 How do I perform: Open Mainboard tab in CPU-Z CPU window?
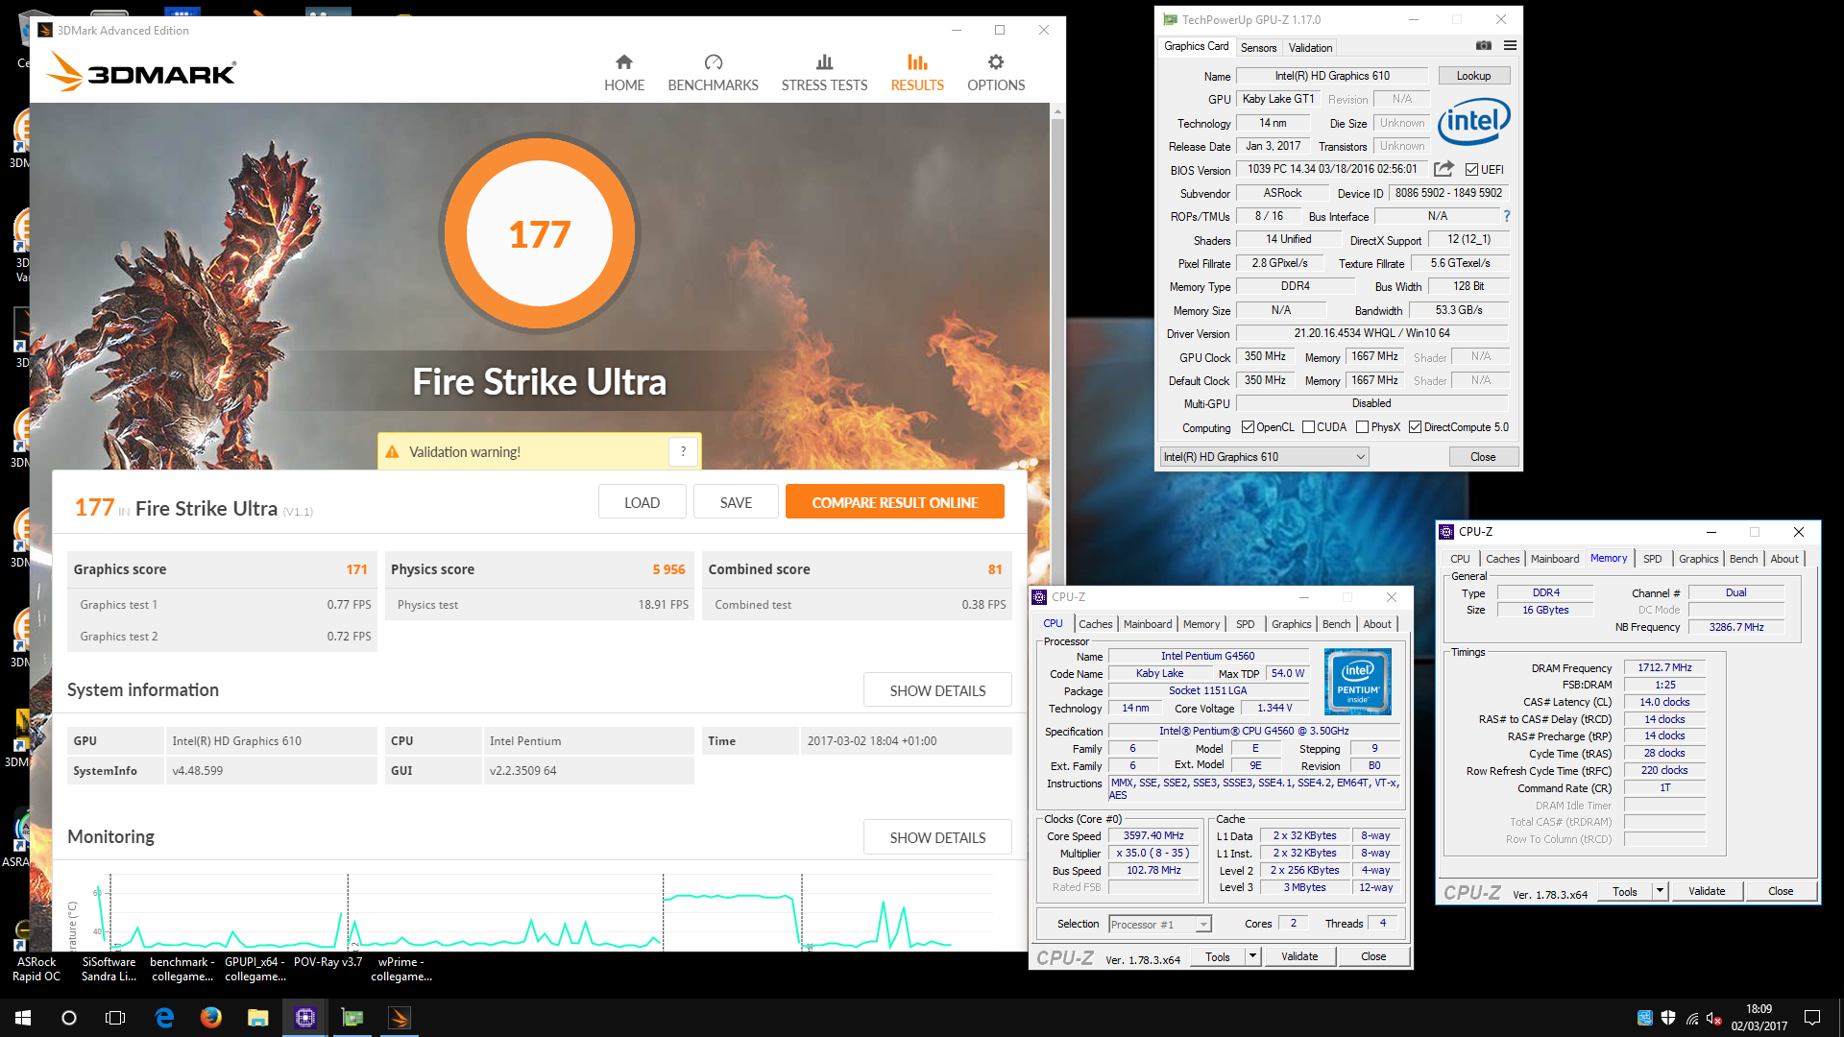point(1148,624)
